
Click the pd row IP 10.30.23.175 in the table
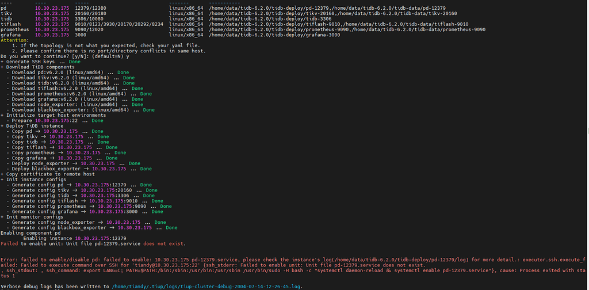point(52,8)
